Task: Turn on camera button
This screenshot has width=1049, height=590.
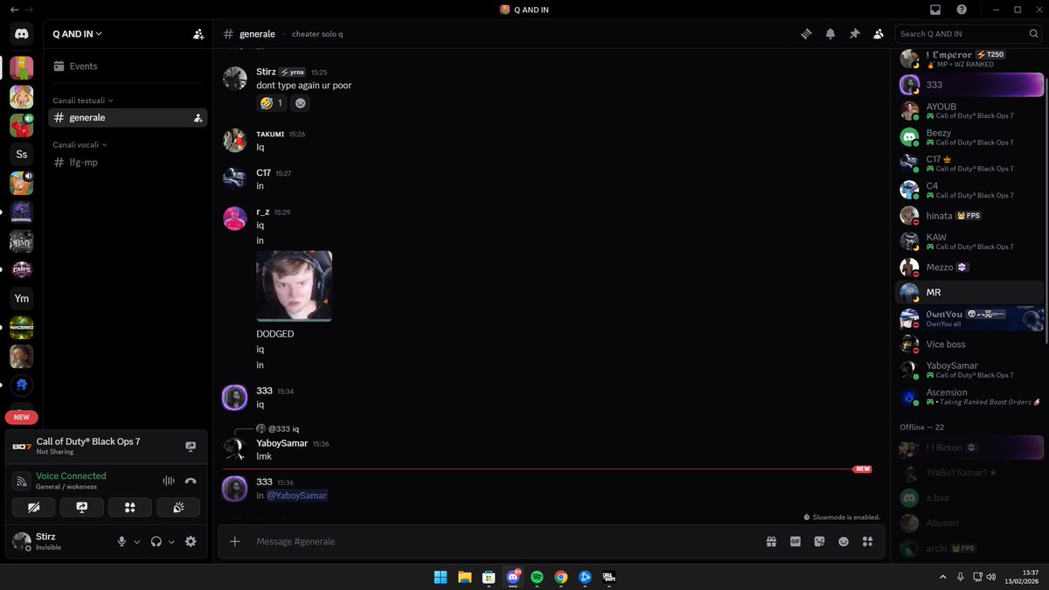Action: coord(34,507)
